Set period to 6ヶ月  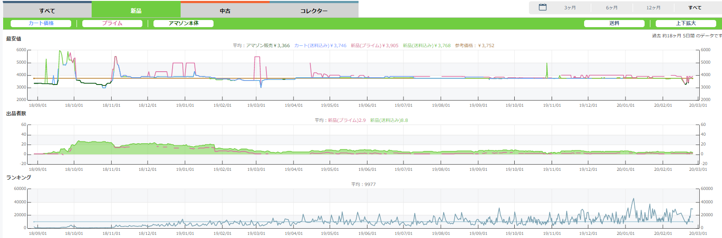[x=612, y=8]
